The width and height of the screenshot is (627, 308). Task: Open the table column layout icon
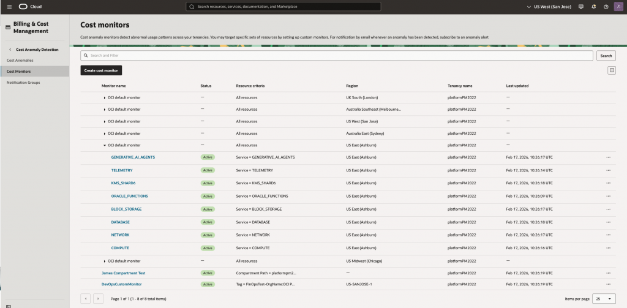(x=612, y=70)
